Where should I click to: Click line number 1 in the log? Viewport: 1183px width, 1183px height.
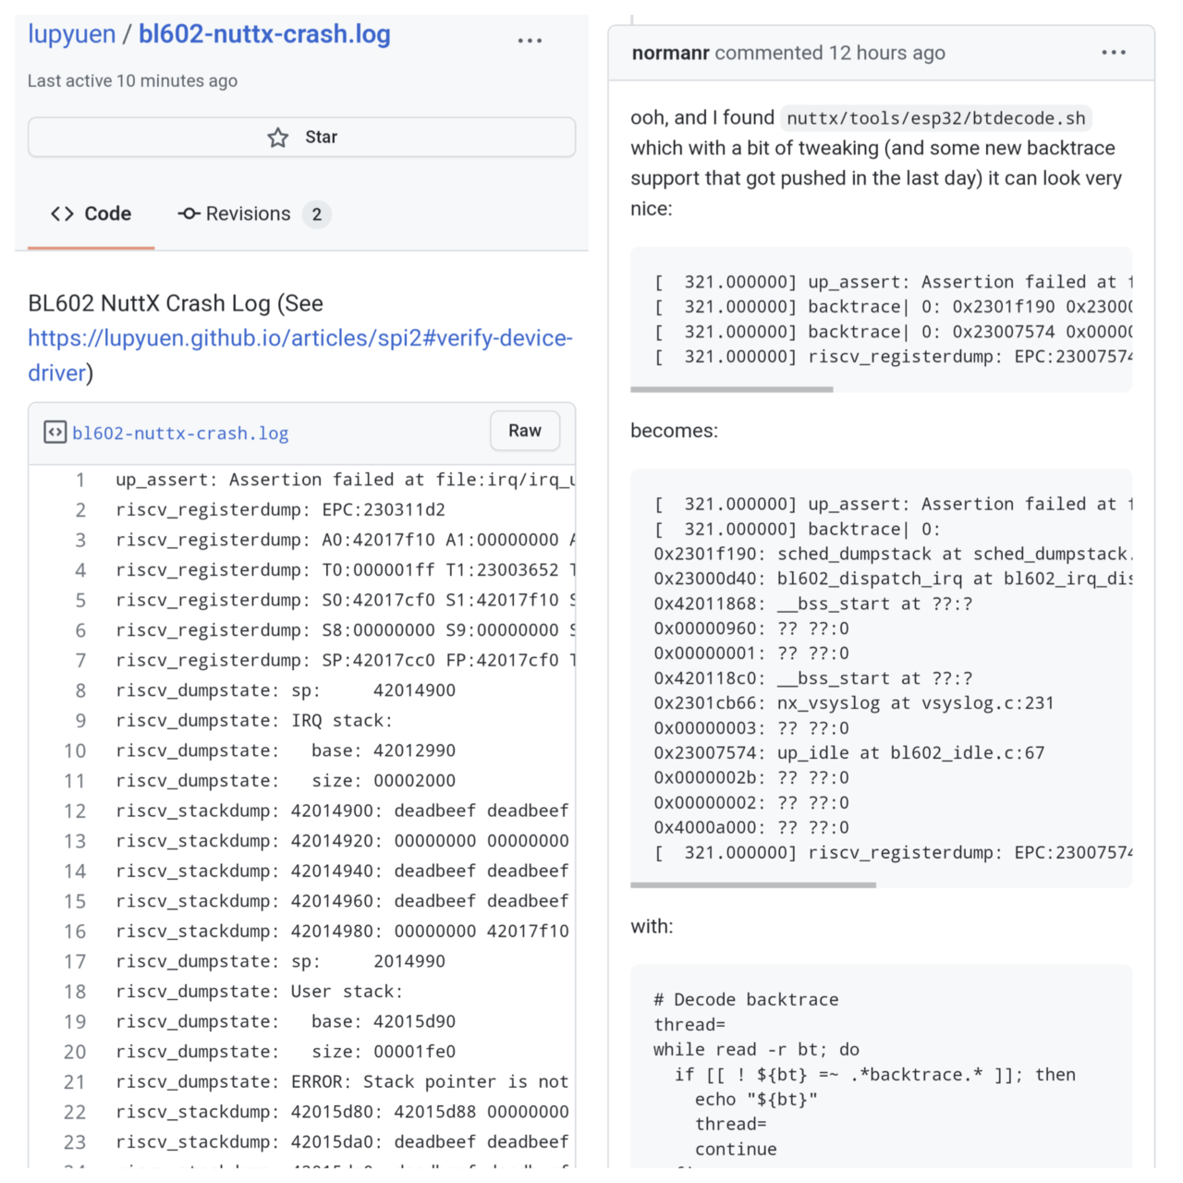pyautogui.click(x=80, y=480)
